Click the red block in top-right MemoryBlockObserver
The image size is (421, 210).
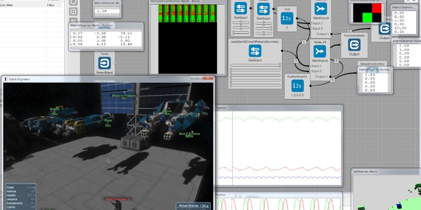click(x=377, y=8)
